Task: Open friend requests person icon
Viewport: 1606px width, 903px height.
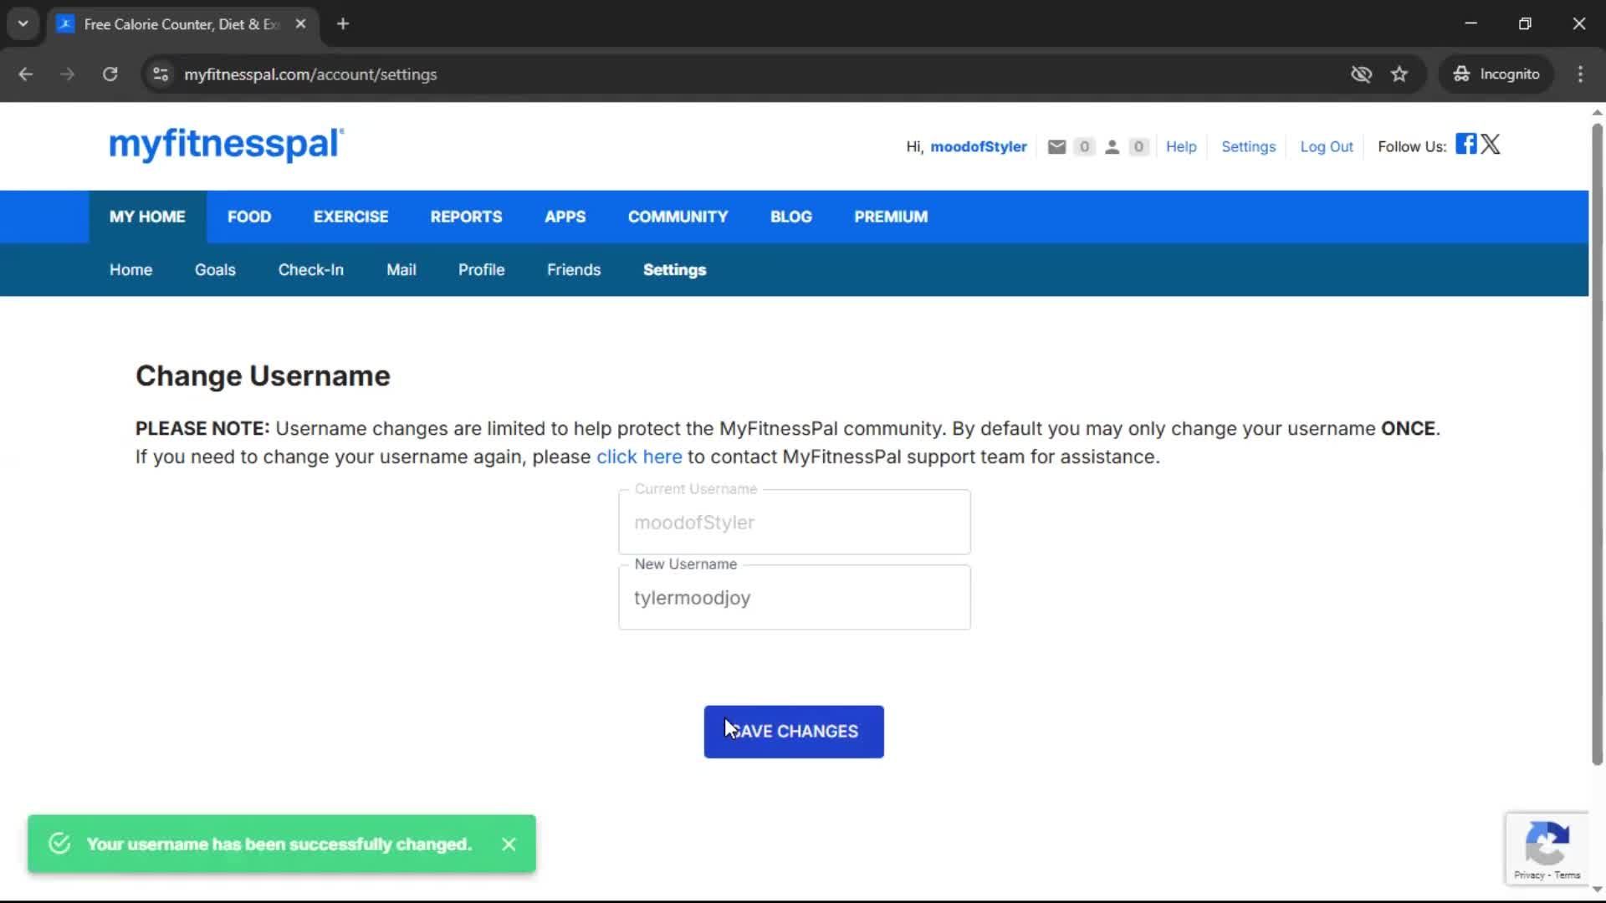Action: [1112, 147]
